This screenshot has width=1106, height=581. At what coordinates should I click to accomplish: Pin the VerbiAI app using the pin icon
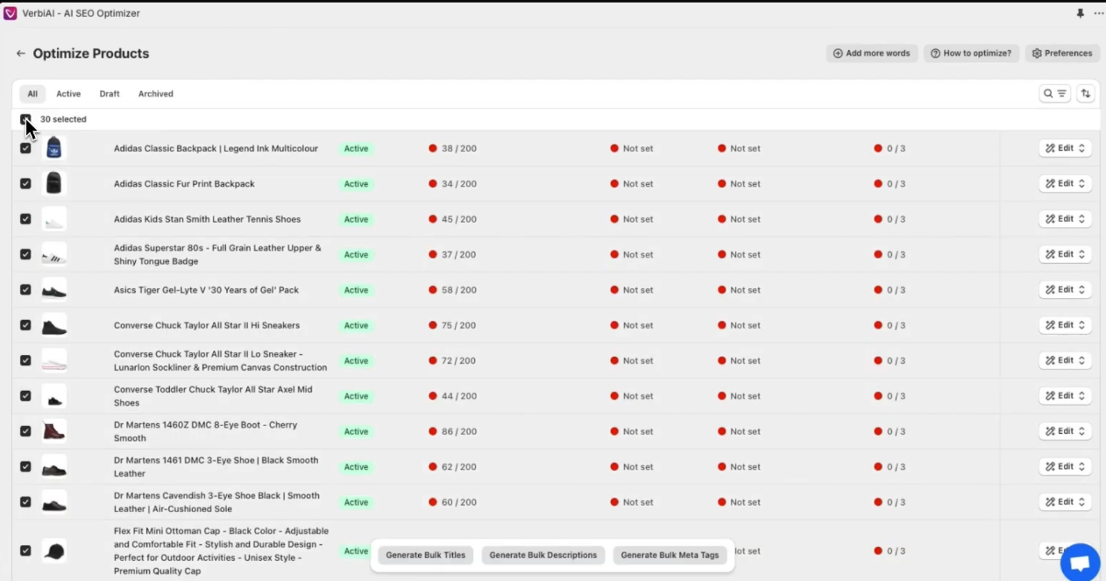[1080, 13]
